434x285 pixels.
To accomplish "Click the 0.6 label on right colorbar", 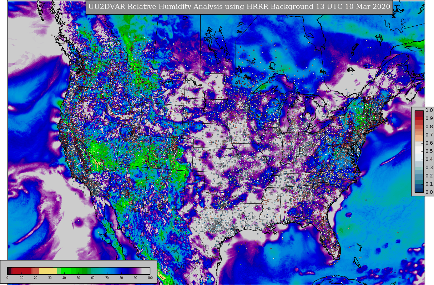I will pyautogui.click(x=429, y=143).
